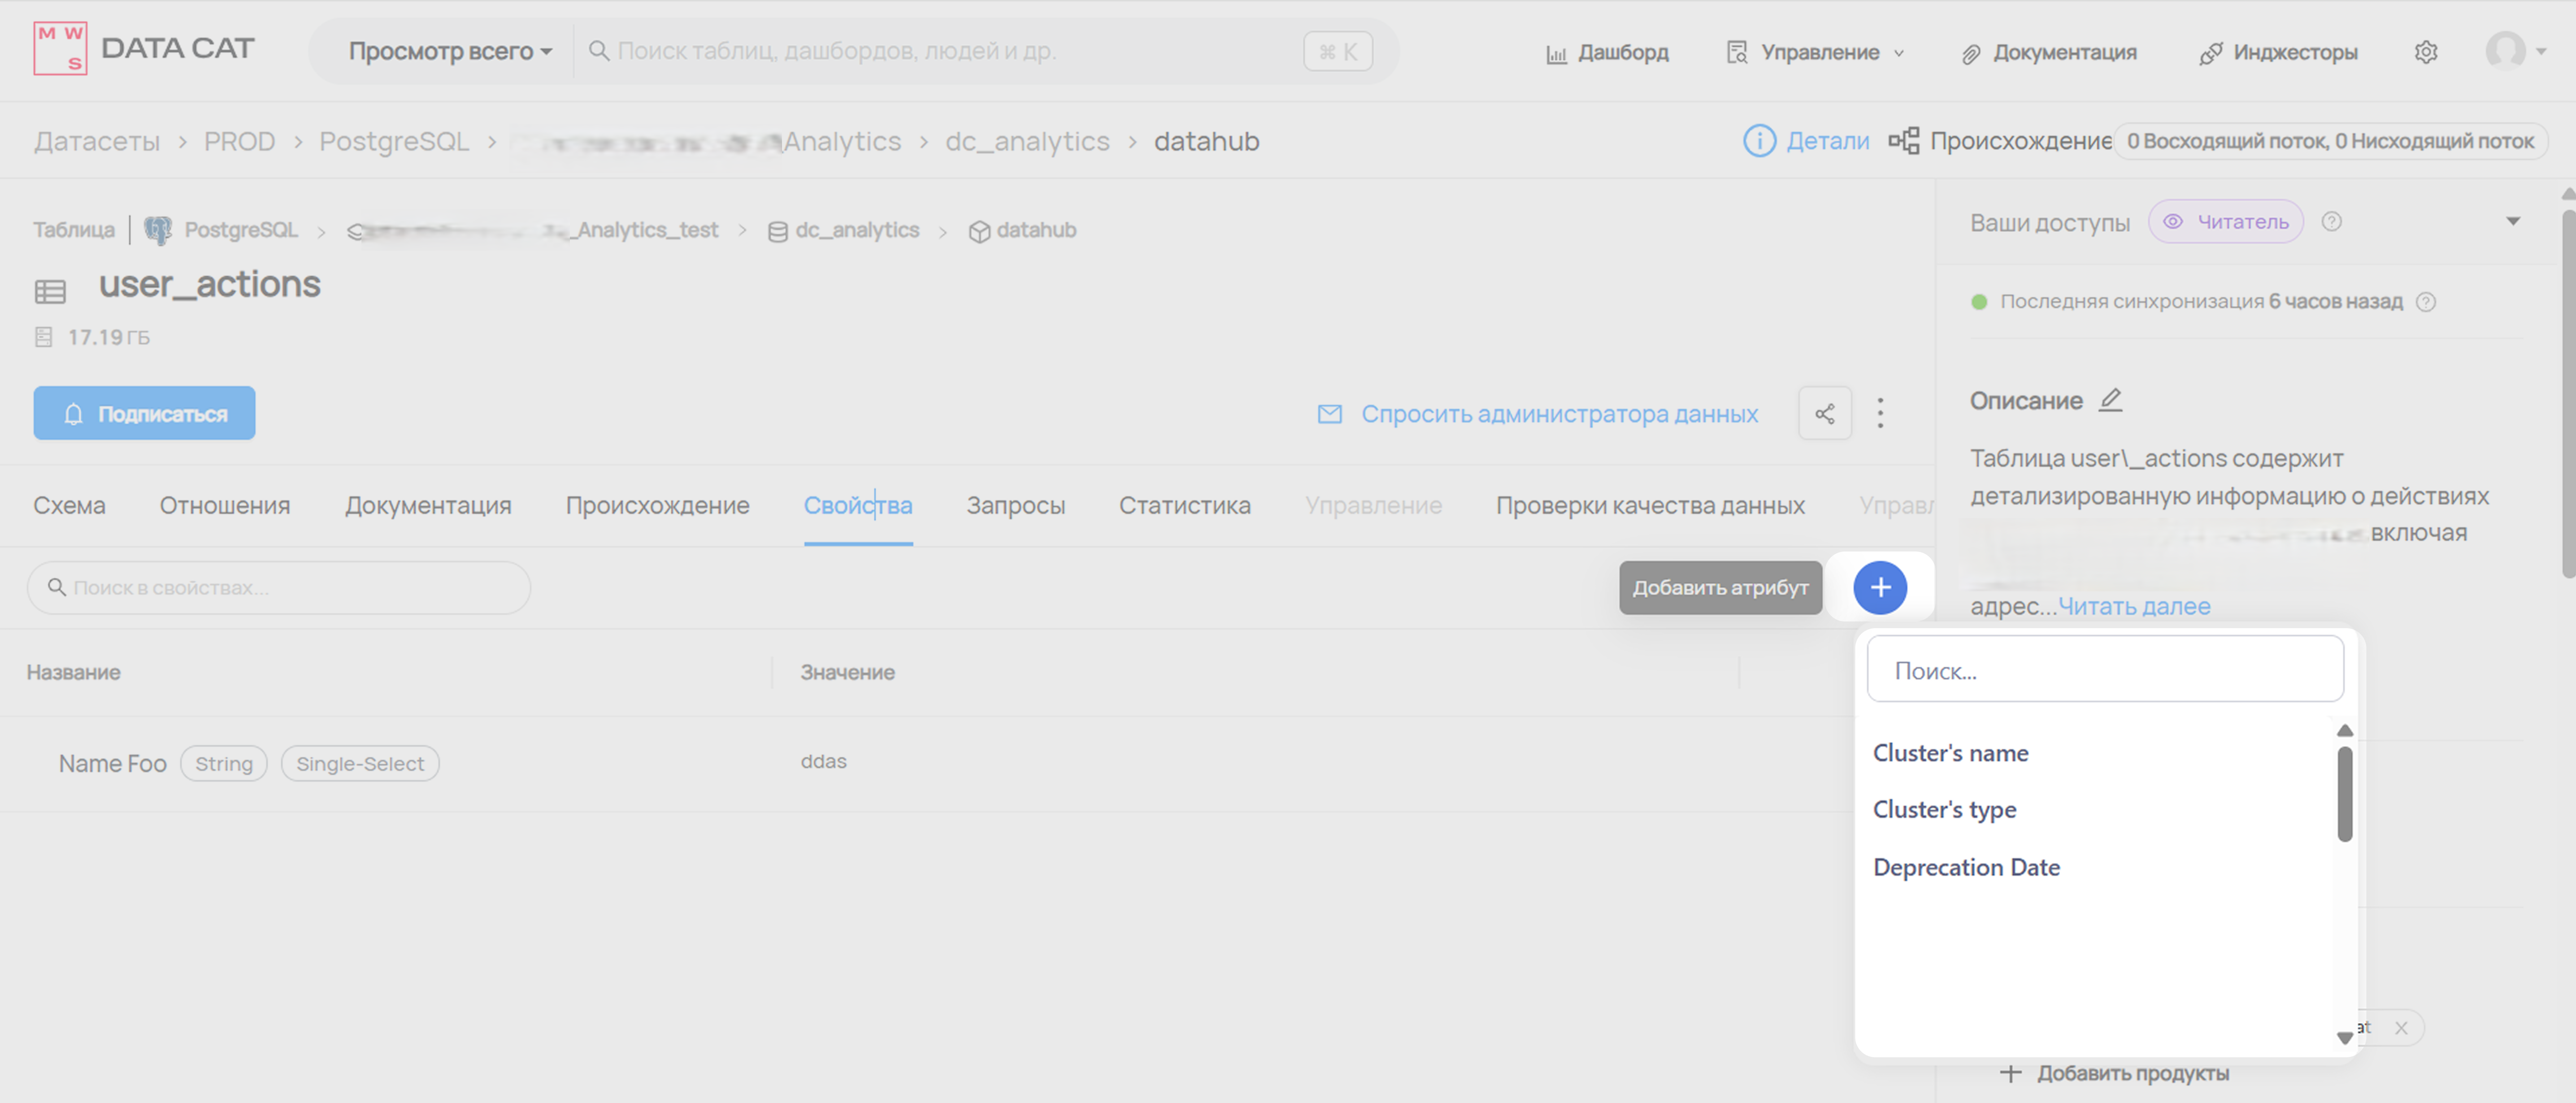The width and height of the screenshot is (2576, 1103).
Task: Click help icon beside last synchronization
Action: coord(2426,302)
